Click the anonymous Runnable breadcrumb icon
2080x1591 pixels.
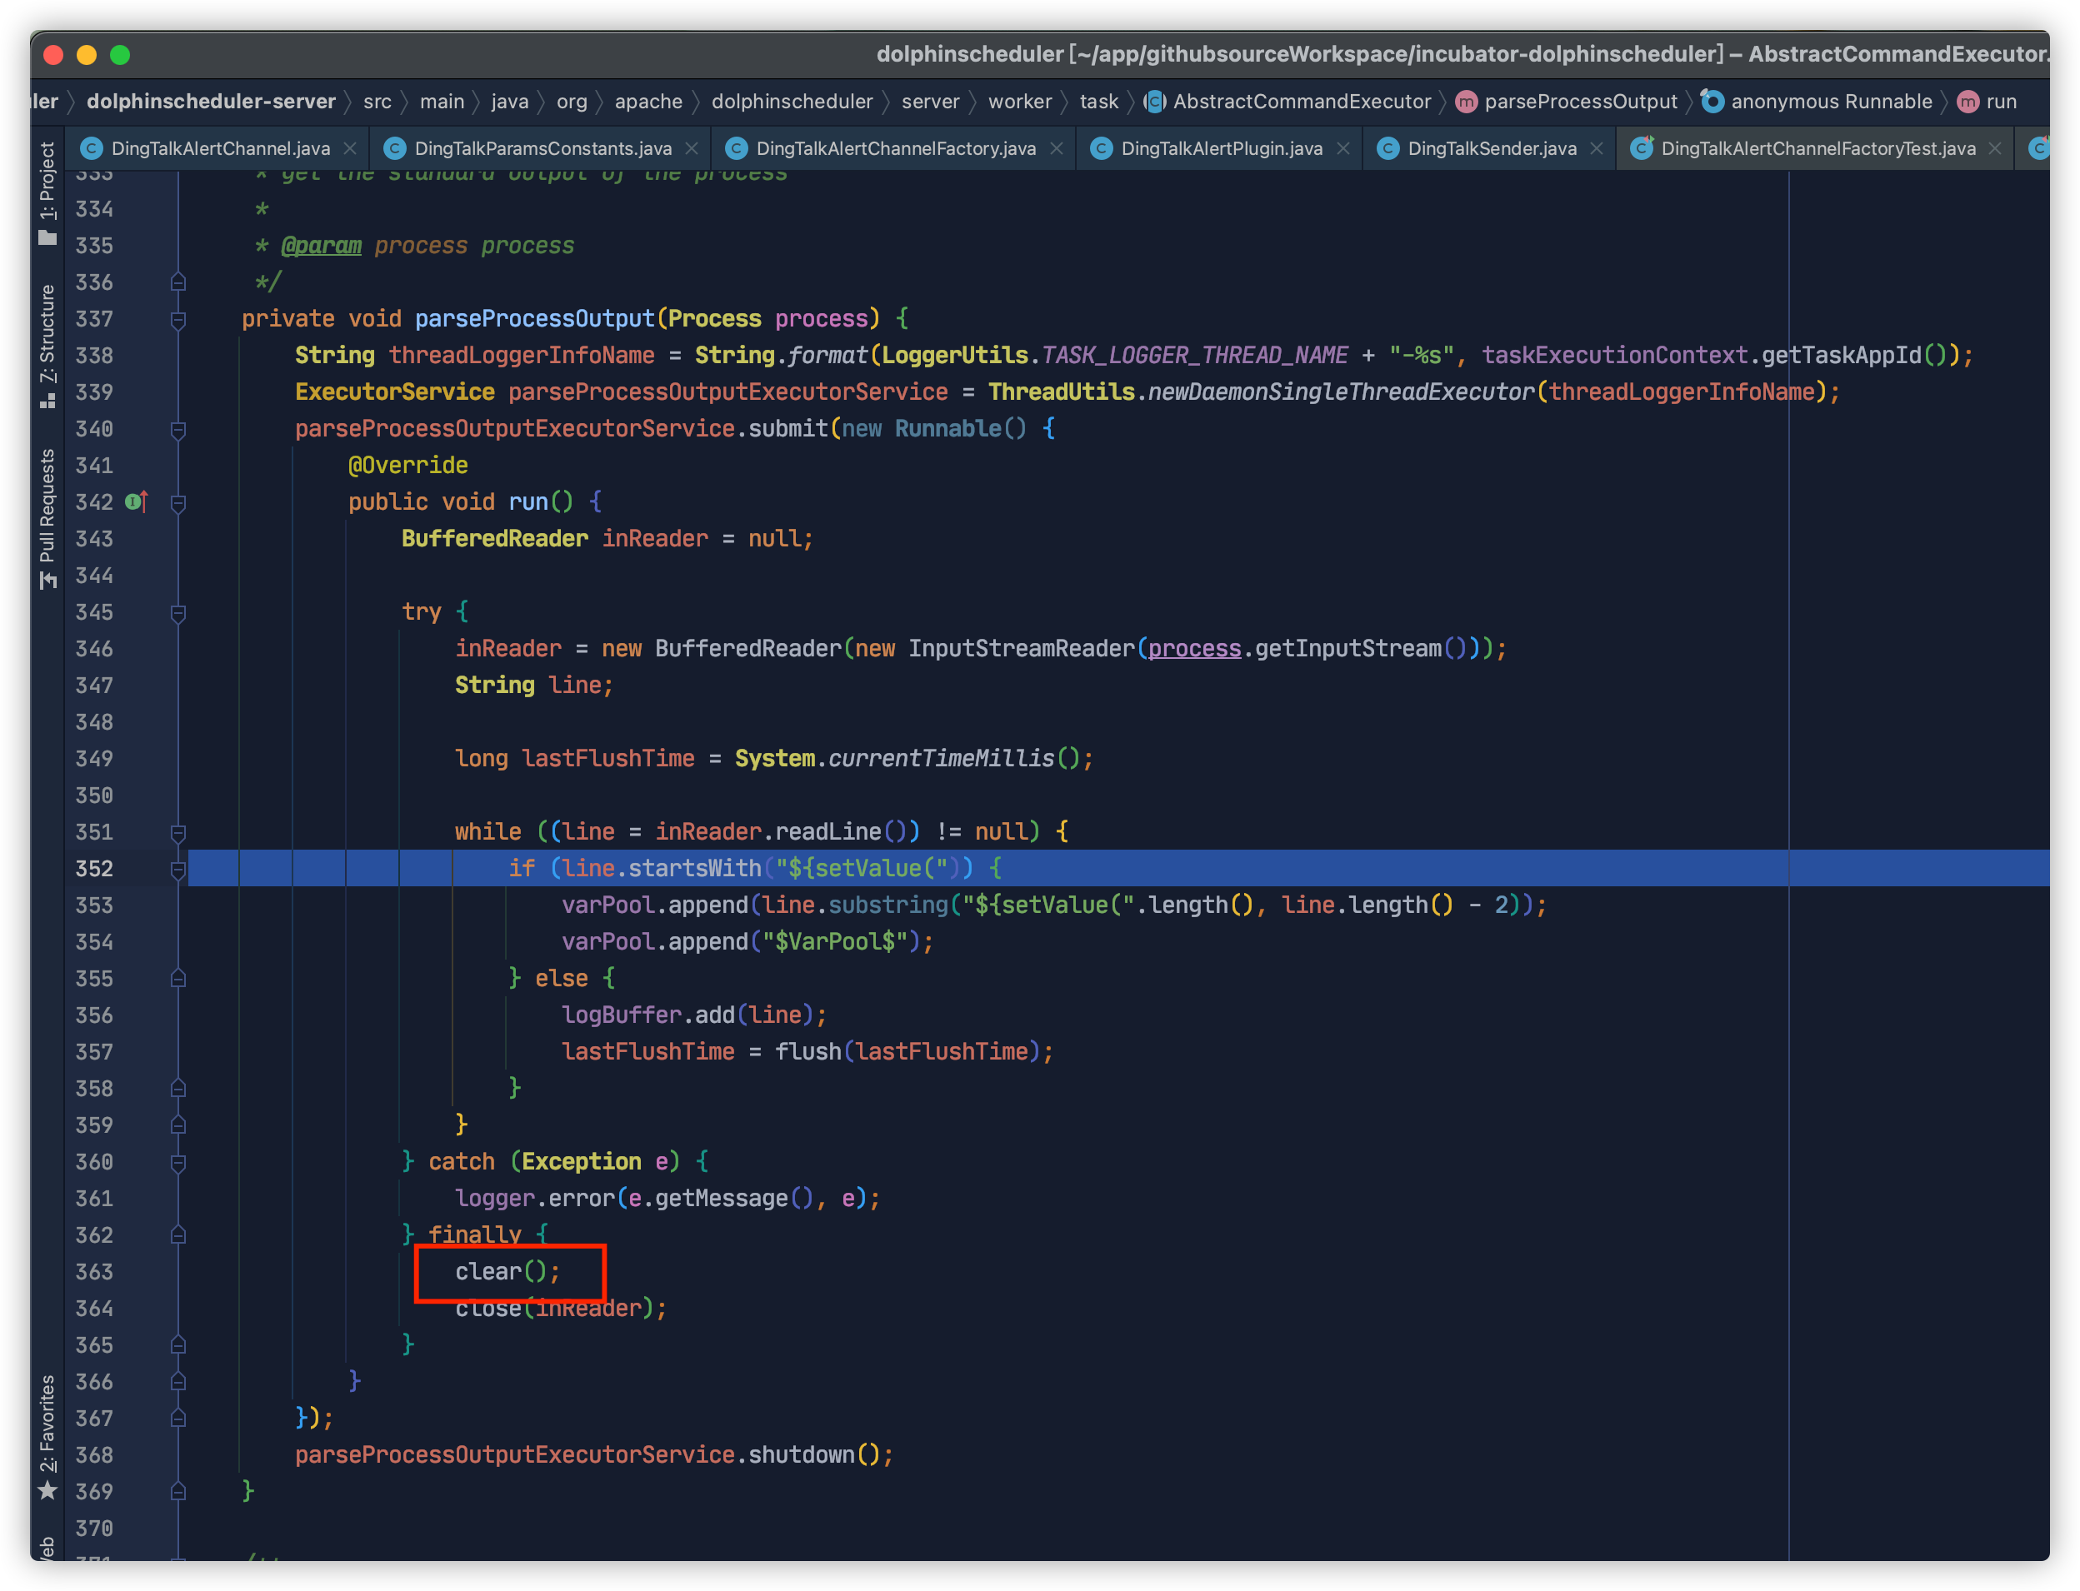coord(1712,102)
